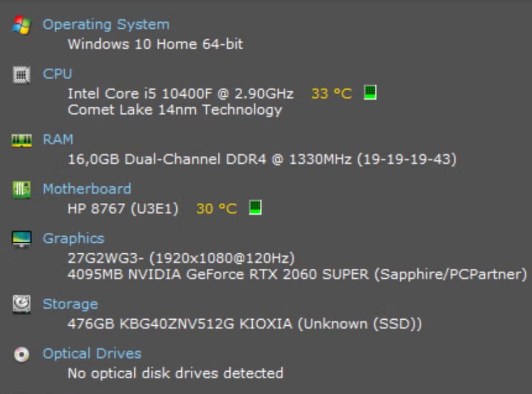The width and height of the screenshot is (532, 394).
Task: Click the CPU temperature value 33 °C
Action: pyautogui.click(x=331, y=94)
